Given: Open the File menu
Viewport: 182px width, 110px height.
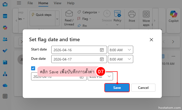Looking at the screenshot, I should click(x=30, y=3).
